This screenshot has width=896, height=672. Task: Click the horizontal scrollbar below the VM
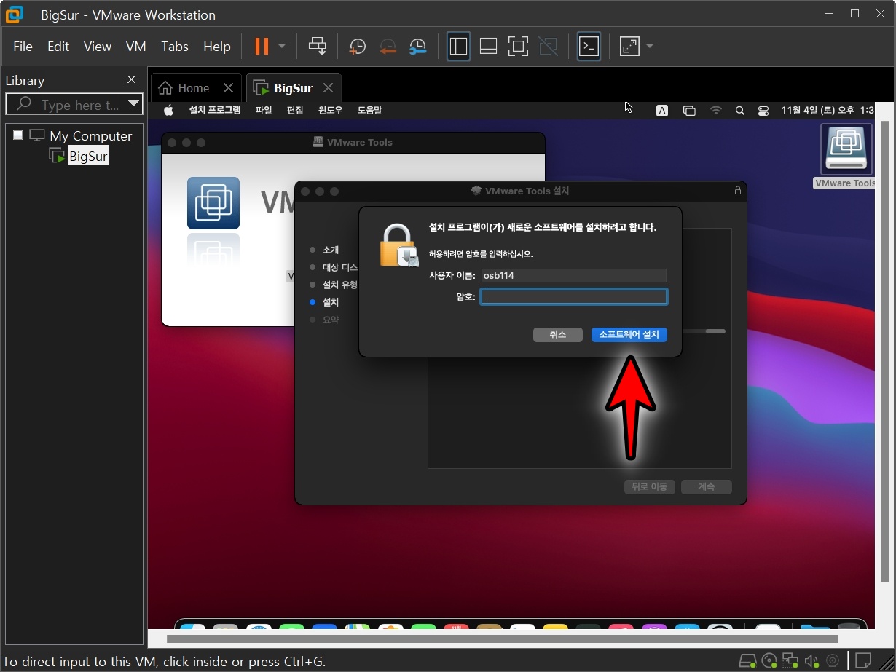coord(503,639)
